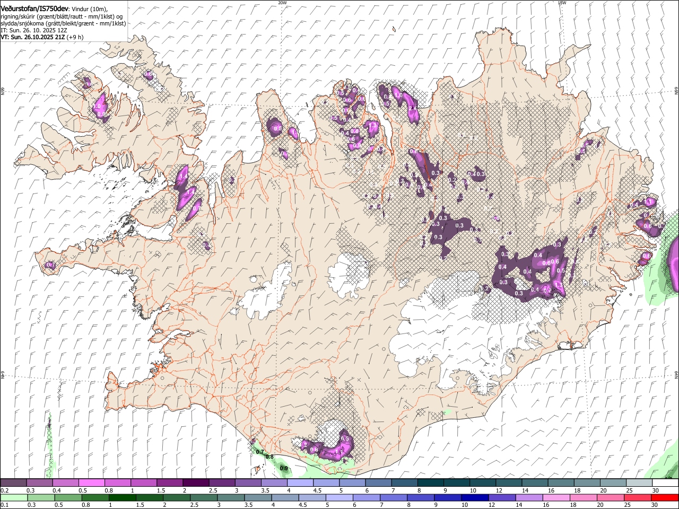Select white upper swatch after the 30 mark

[665, 483]
